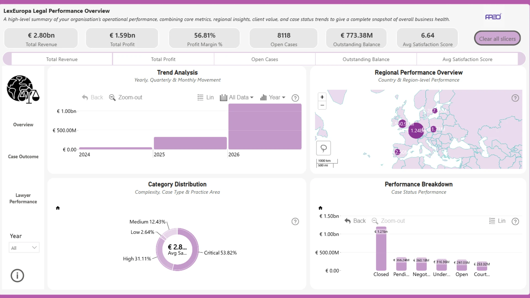Click the map zoom-out minus button
This screenshot has width=530, height=298.
click(322, 105)
